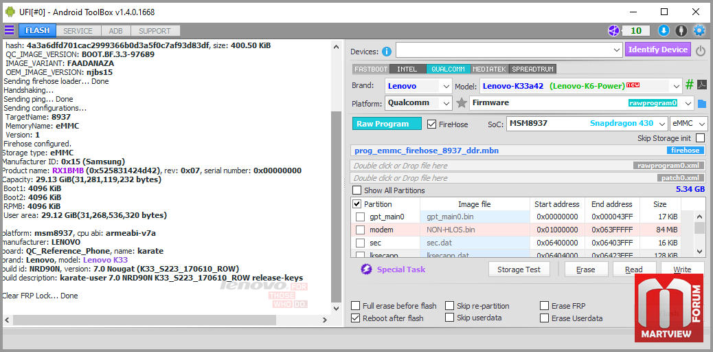Select the INTEL chipset tab
The height and width of the screenshot is (352, 713).
pyautogui.click(x=407, y=69)
